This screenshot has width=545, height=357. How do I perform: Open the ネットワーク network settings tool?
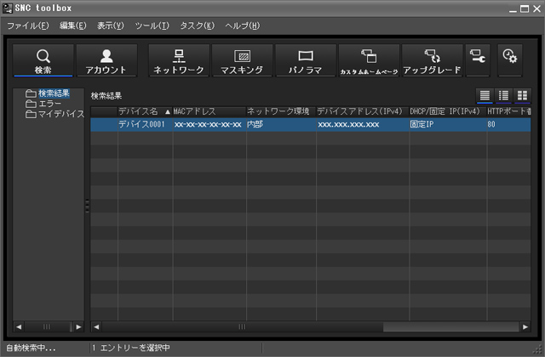pyautogui.click(x=179, y=60)
